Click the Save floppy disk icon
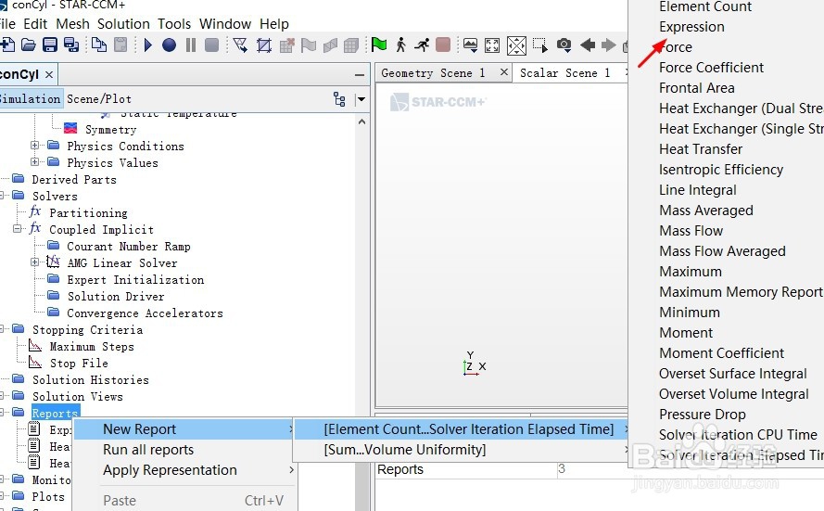 (x=50, y=45)
